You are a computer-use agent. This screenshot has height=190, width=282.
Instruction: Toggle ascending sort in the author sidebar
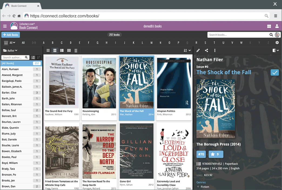point(32,57)
